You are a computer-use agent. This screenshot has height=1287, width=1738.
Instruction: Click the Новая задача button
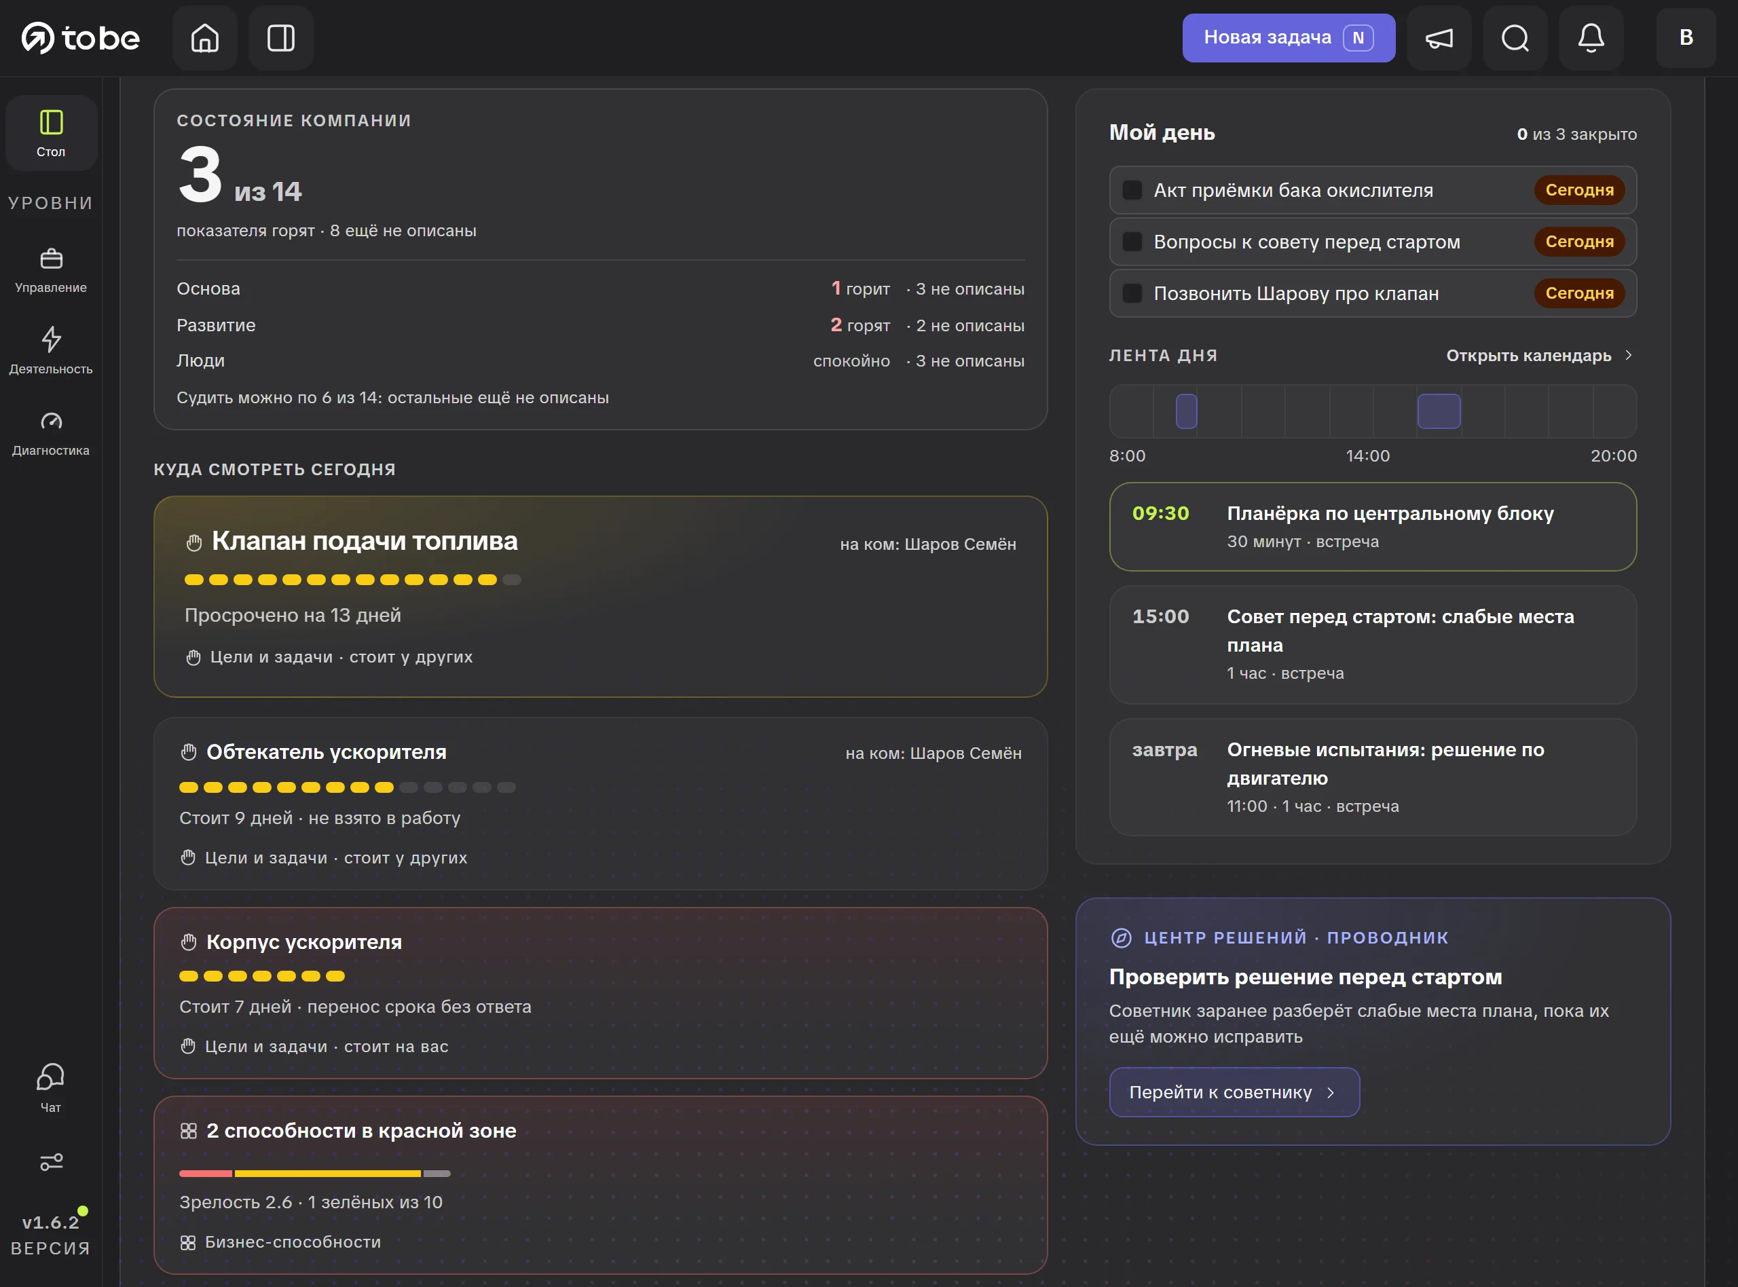(x=1289, y=37)
